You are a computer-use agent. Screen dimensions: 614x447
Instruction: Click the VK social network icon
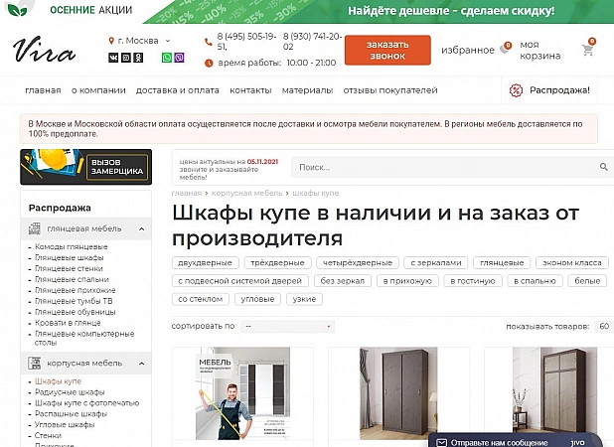click(112, 58)
